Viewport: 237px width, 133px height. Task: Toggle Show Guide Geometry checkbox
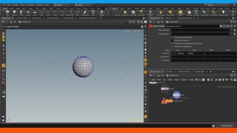click(172, 37)
